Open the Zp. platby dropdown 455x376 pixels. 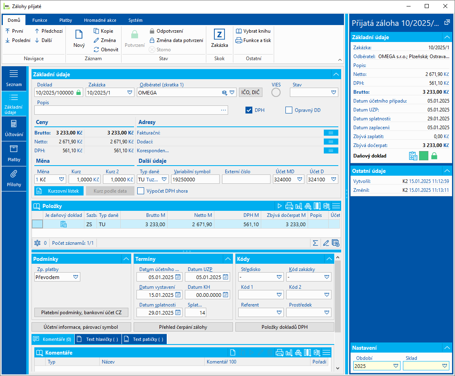tap(75, 277)
